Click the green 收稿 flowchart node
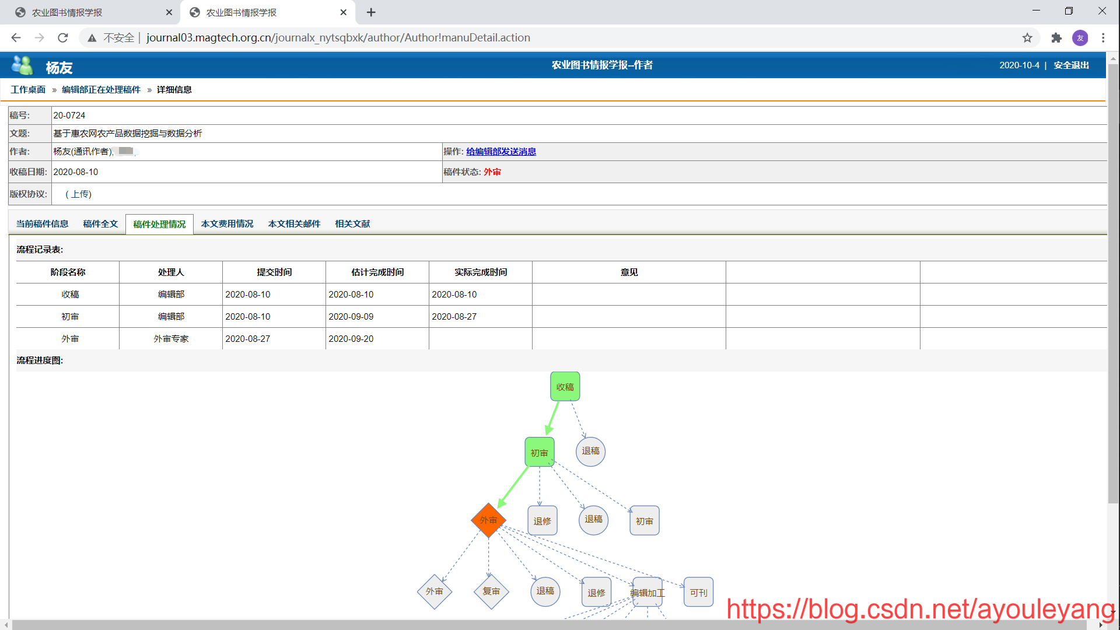 (x=565, y=386)
